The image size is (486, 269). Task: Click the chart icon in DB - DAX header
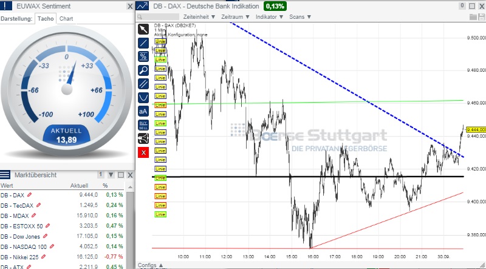[143, 6]
